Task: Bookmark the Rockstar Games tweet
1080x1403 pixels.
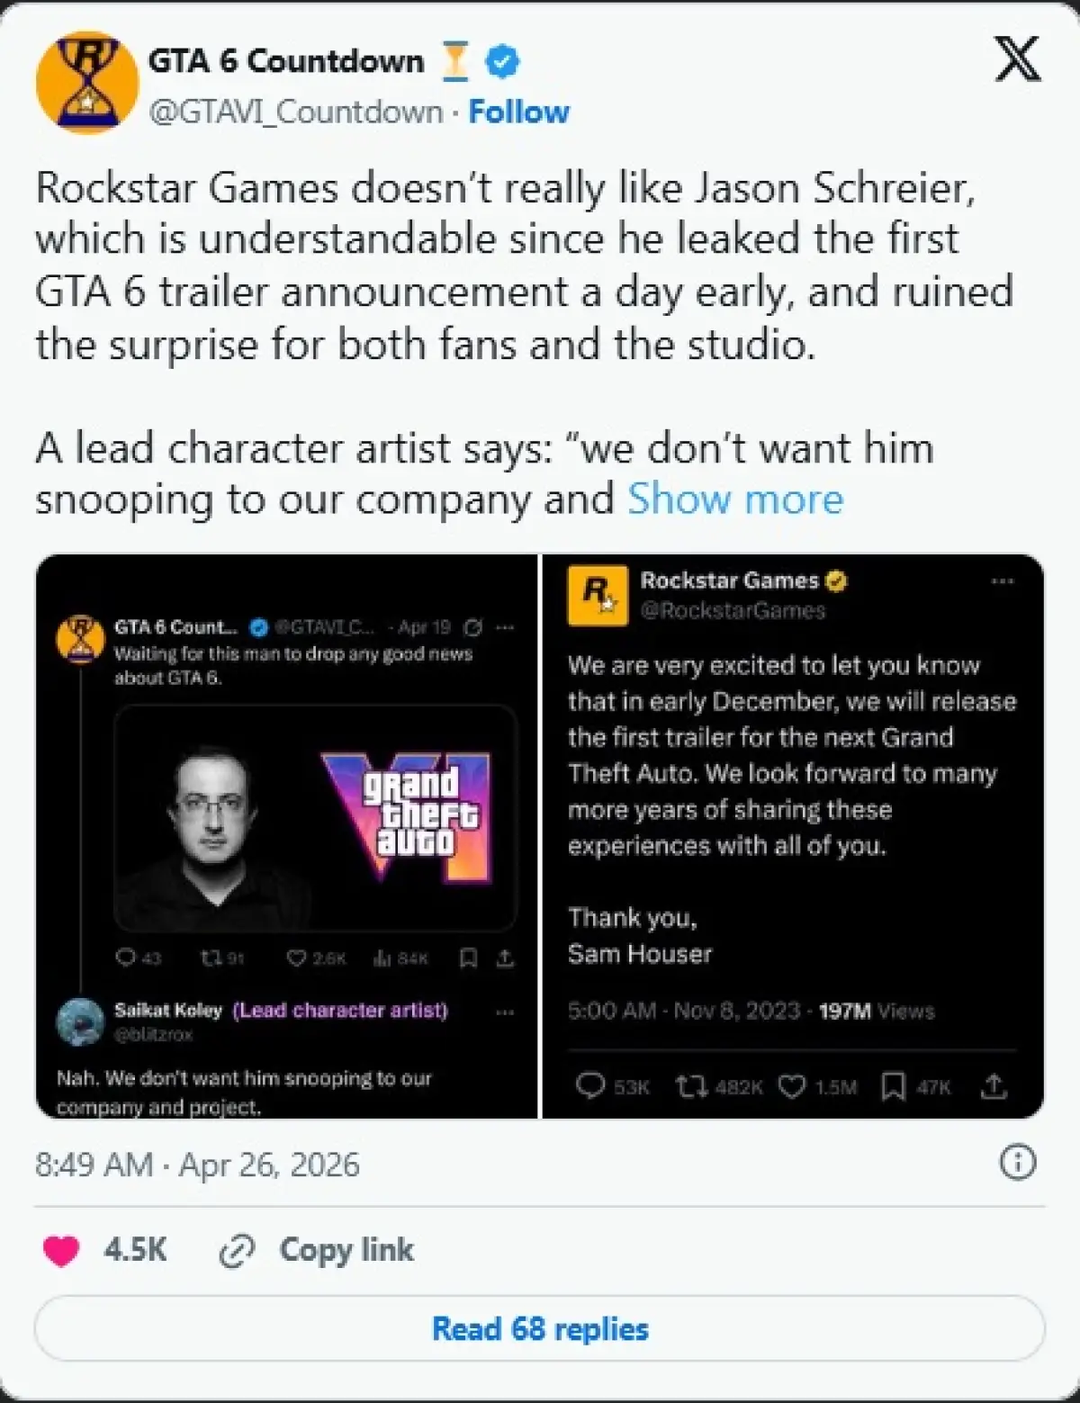Action: (x=893, y=1087)
